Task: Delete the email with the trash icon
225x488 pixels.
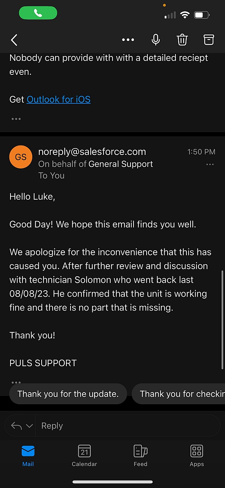Action: 182,39
